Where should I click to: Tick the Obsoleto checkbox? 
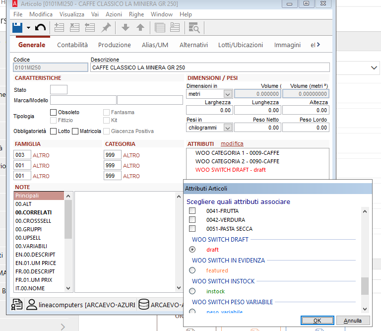tap(53, 113)
